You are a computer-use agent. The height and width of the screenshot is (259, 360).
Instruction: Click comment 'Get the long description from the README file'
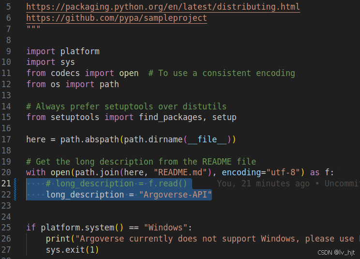click(x=141, y=162)
